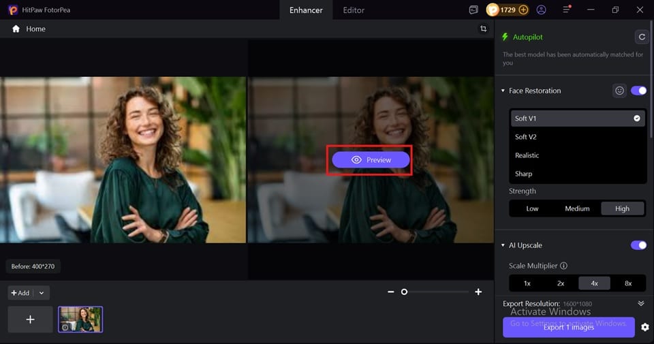Open the hamburger menu in title bar
The width and height of the screenshot is (654, 344).
coord(566,9)
